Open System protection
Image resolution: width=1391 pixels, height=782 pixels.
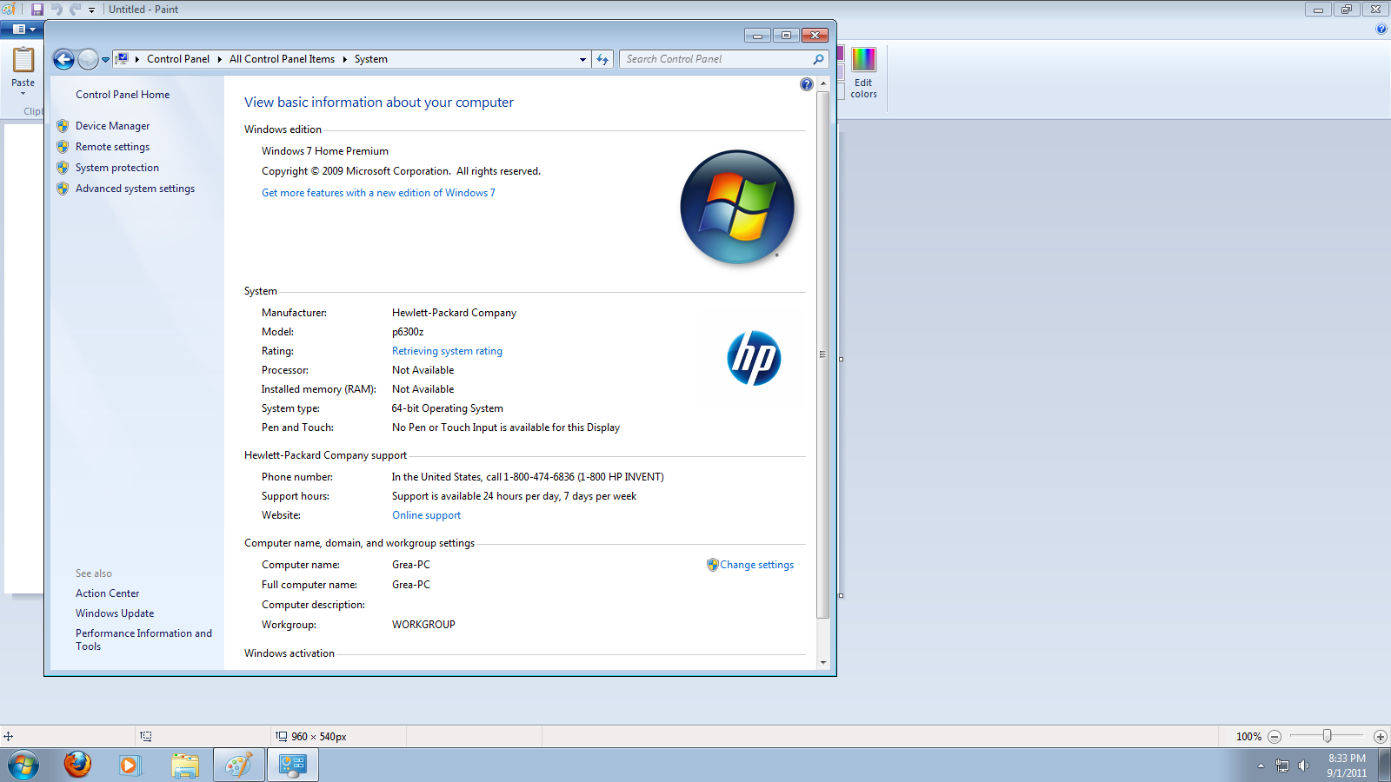[117, 168]
